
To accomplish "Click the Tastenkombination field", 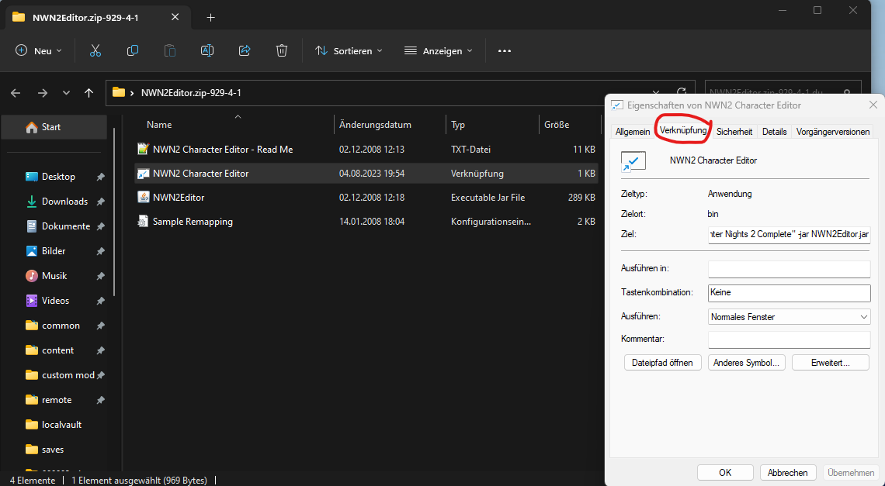I will click(789, 293).
